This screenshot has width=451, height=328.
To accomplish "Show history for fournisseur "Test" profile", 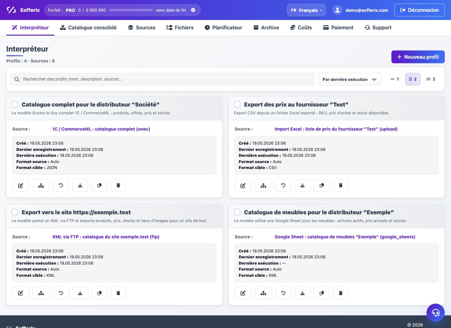I will point(283,185).
